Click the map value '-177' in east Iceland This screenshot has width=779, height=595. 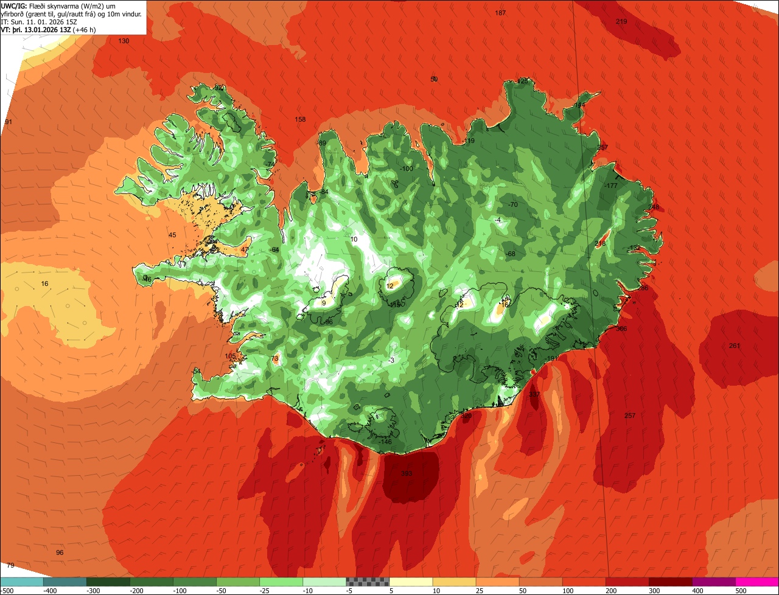pos(610,186)
